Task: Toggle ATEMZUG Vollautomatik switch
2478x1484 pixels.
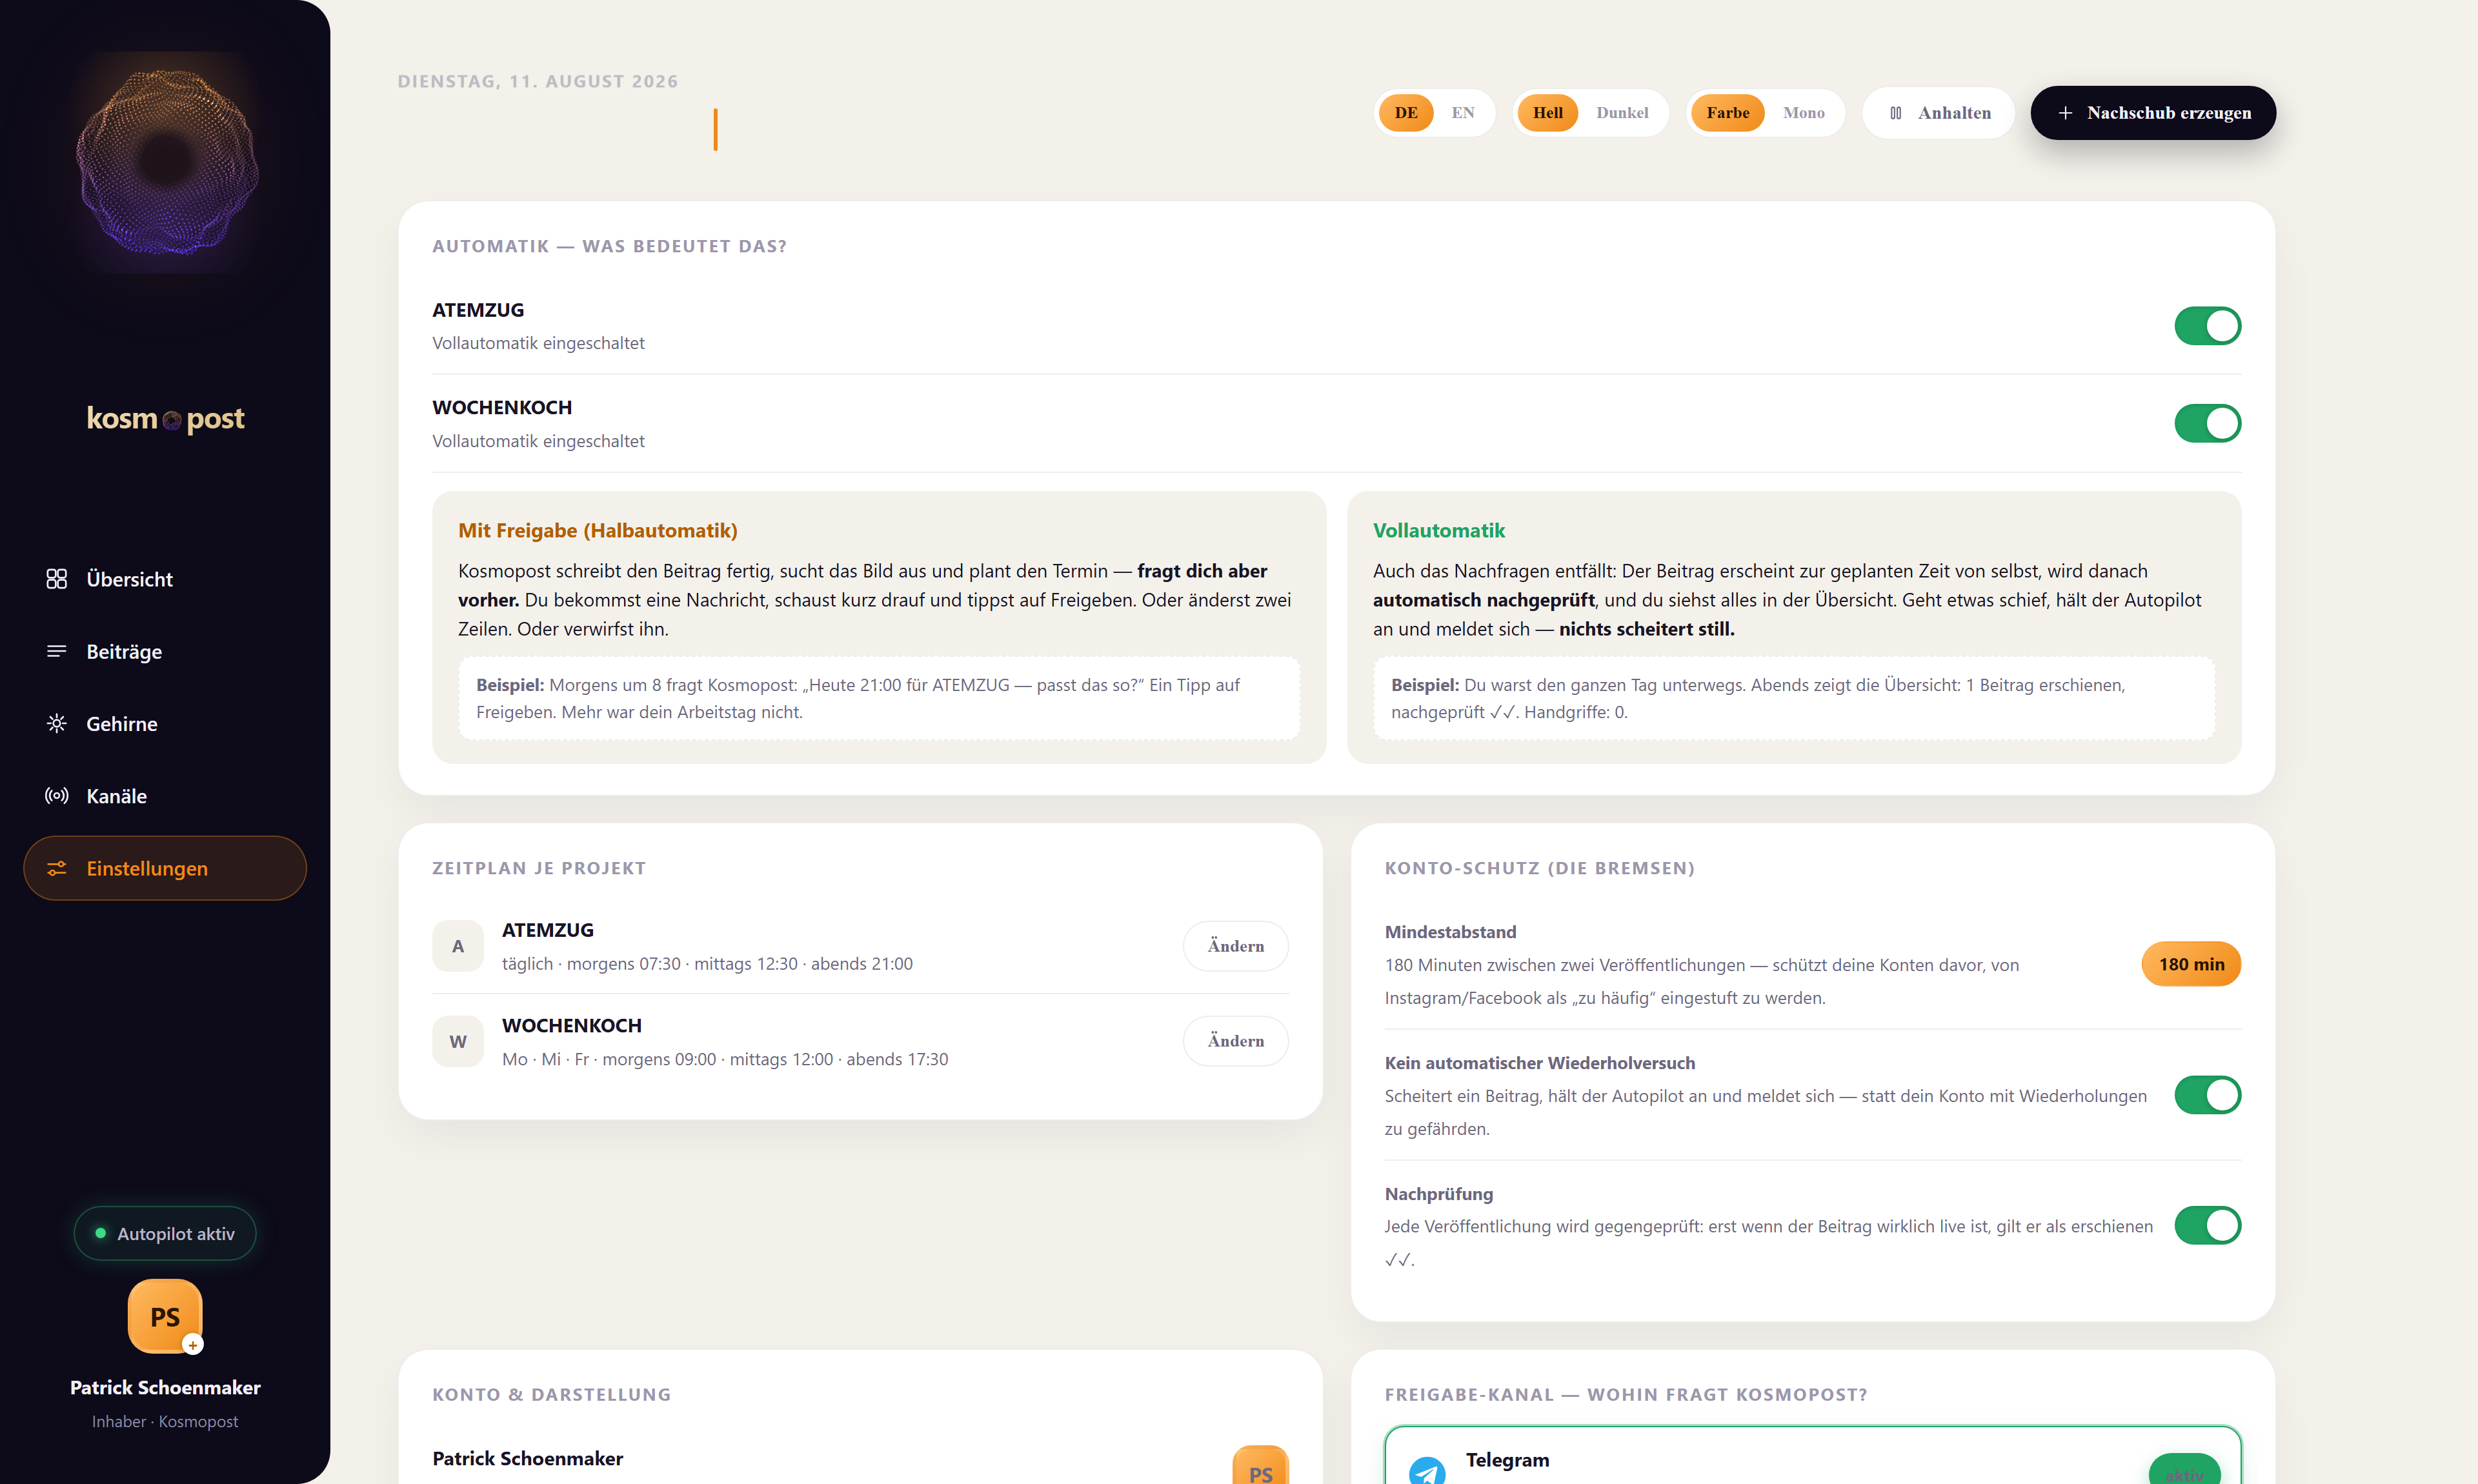Action: point(2207,326)
